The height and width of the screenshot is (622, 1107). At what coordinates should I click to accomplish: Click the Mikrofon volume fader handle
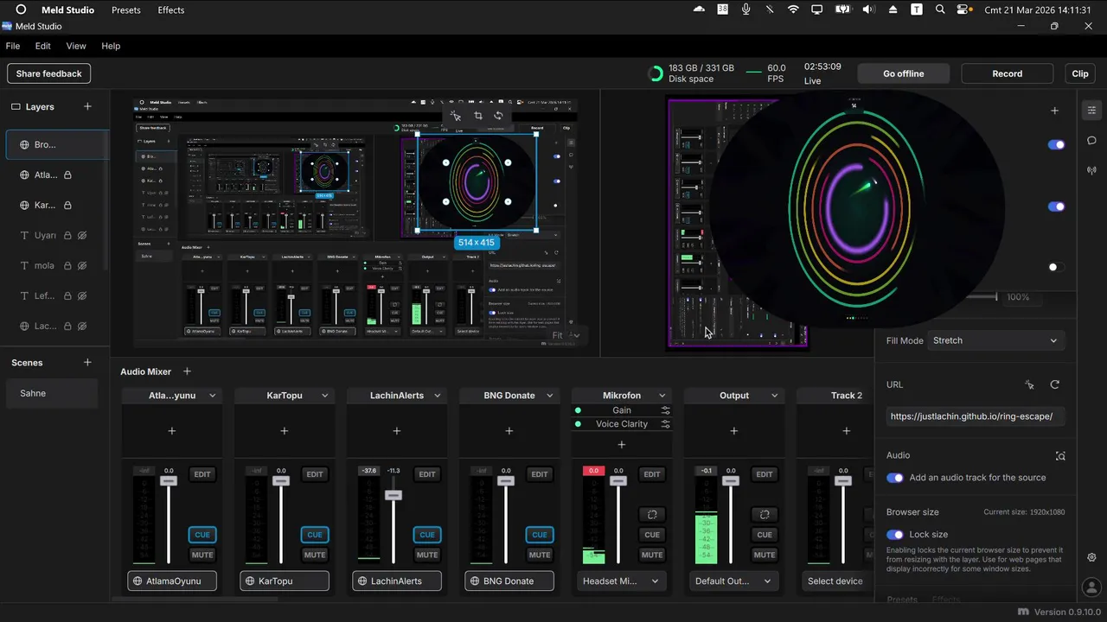[x=618, y=480]
